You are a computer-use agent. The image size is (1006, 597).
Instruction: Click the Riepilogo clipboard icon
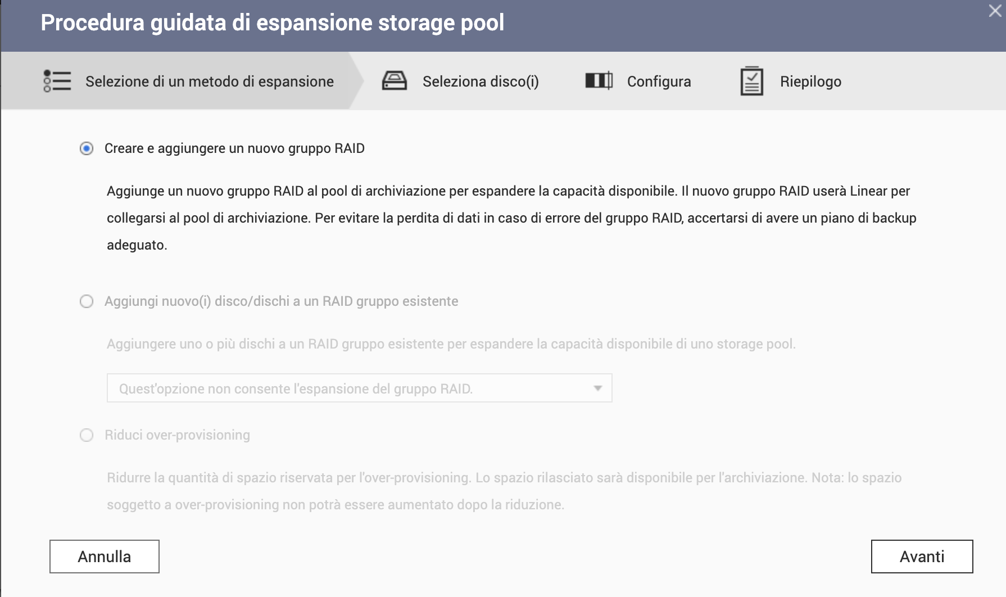click(751, 81)
